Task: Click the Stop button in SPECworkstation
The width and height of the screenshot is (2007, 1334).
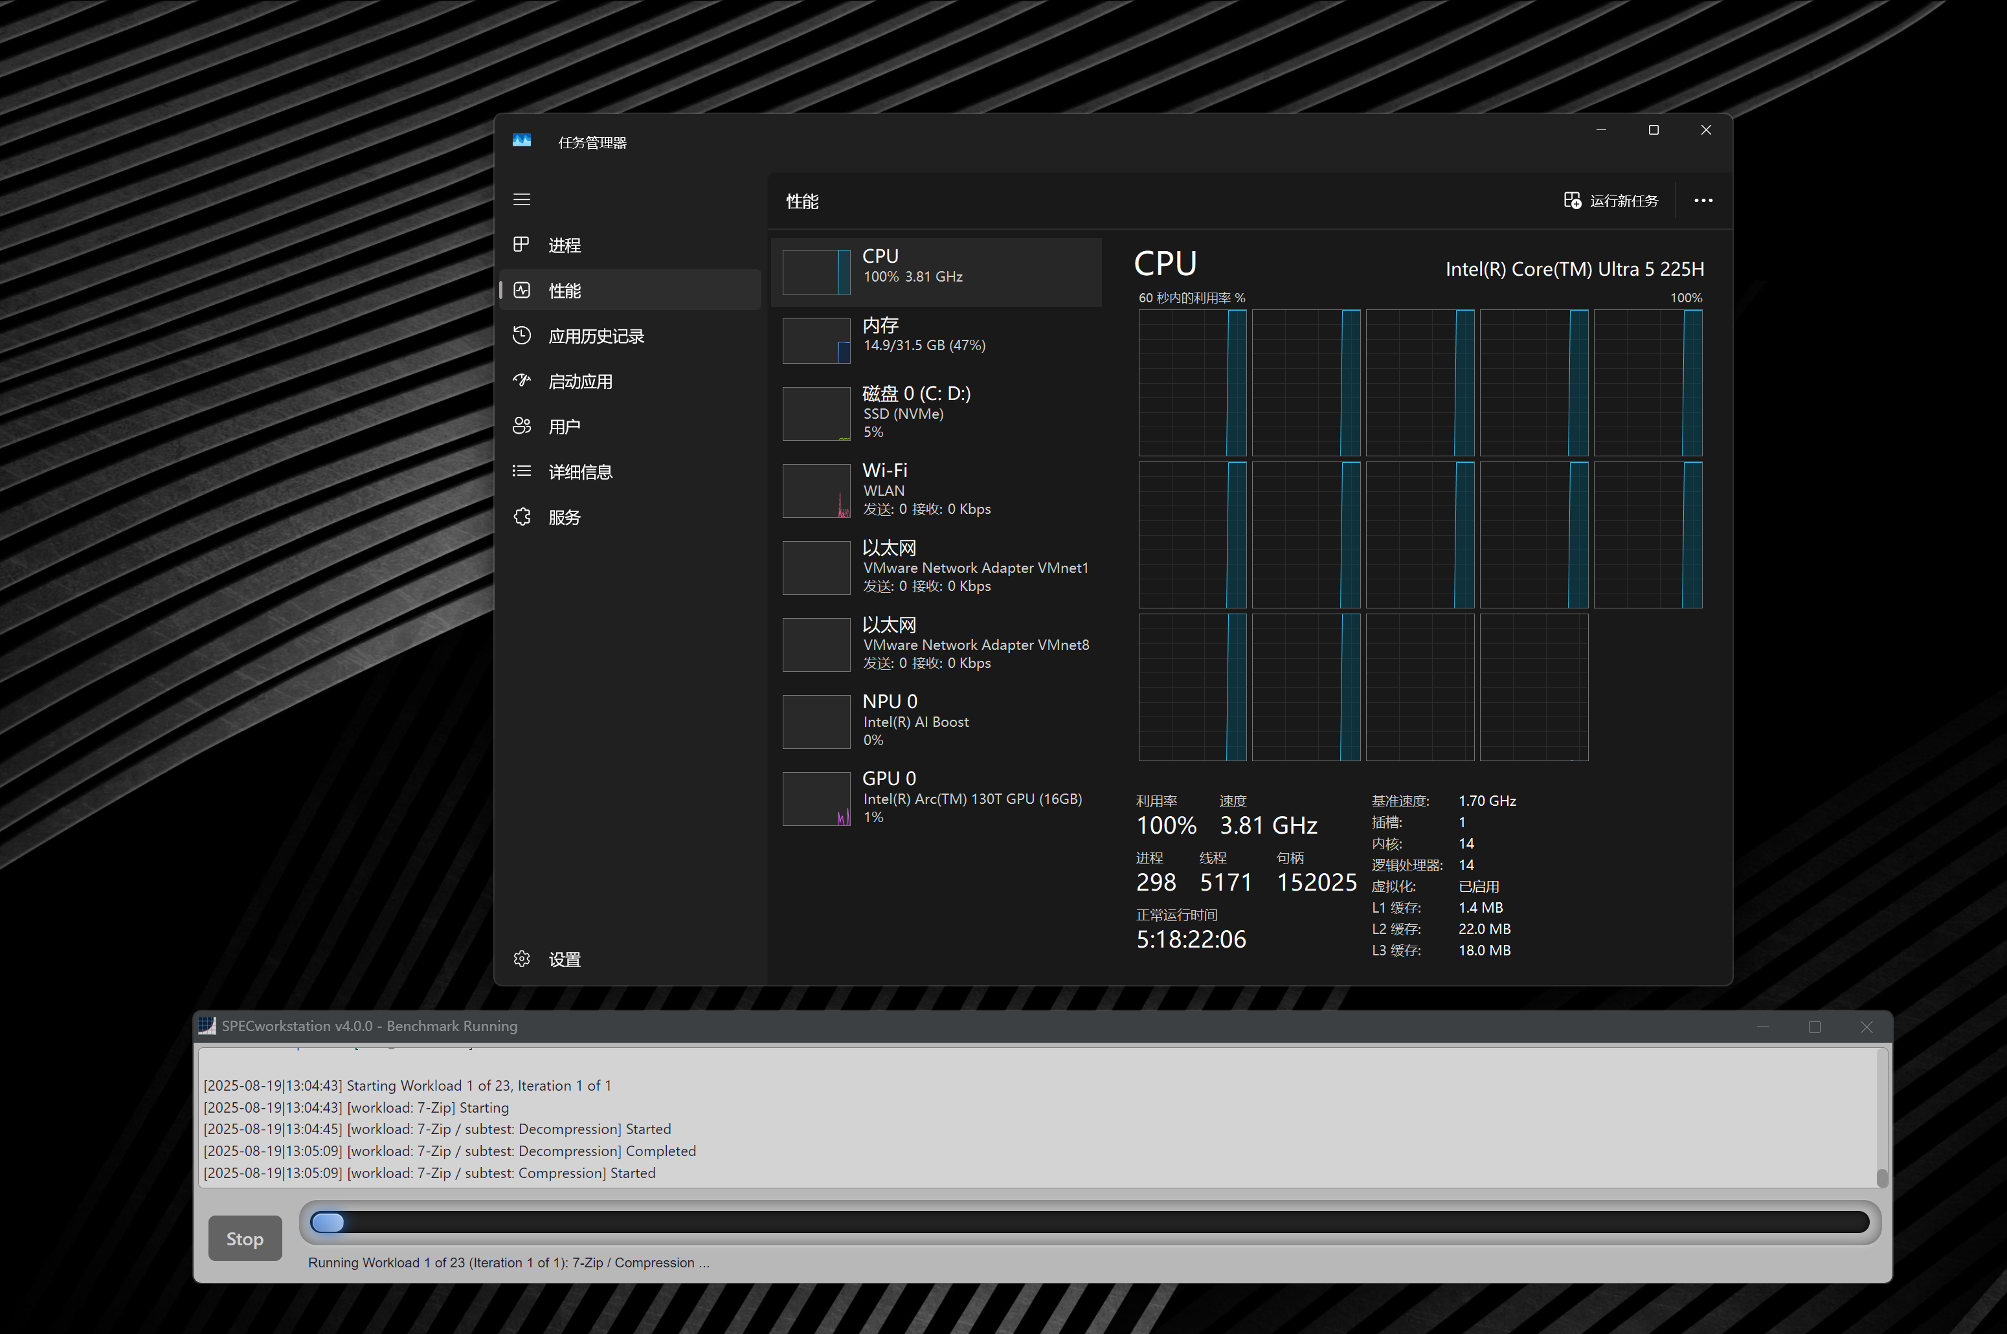Action: 245,1239
